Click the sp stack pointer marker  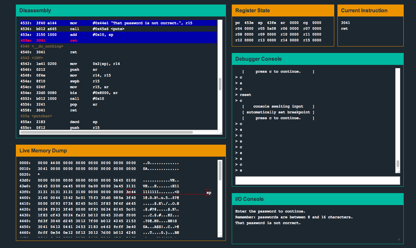(x=209, y=193)
